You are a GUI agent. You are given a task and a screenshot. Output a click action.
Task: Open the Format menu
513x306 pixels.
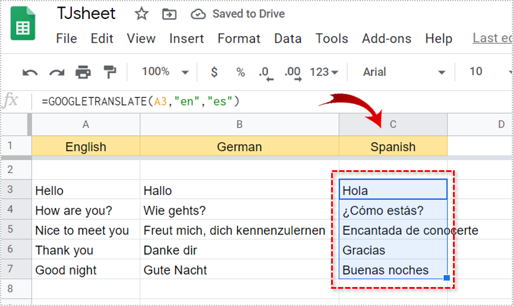click(239, 39)
